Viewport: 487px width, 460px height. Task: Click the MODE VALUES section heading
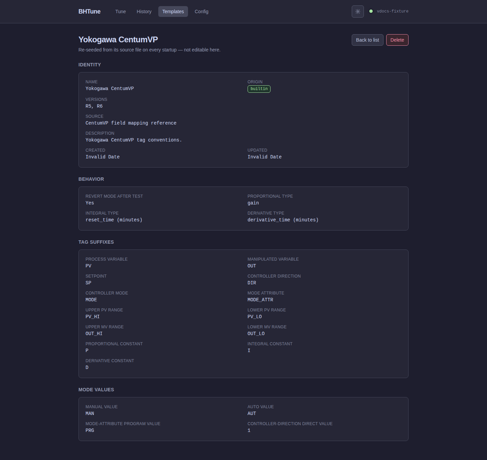96,390
